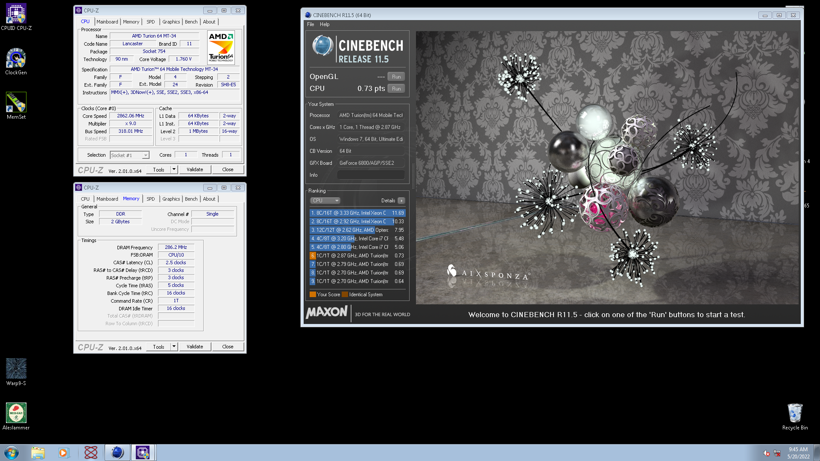Image resolution: width=820 pixels, height=461 pixels.
Task: Select ranking row 9 AMD Turion 0.64
Action: click(357, 281)
